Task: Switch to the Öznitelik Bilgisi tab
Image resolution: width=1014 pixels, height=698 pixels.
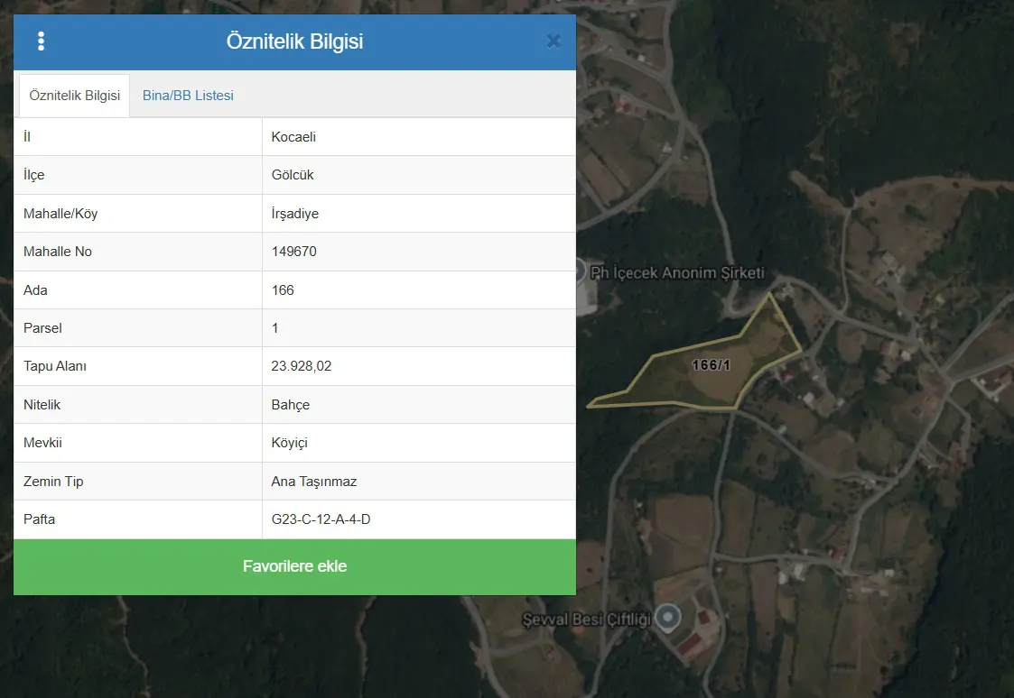Action: [74, 96]
